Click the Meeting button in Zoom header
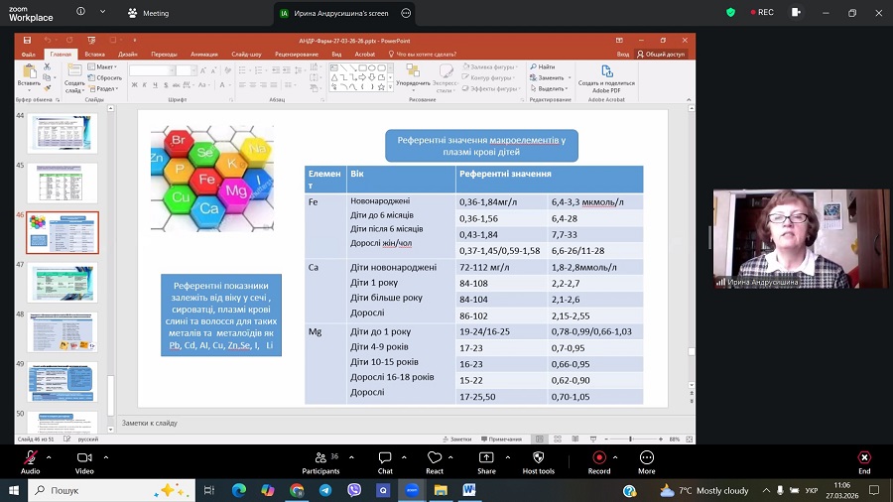 [149, 13]
